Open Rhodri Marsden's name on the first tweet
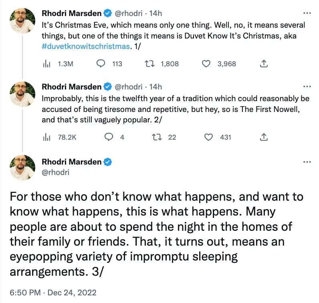 72,13
